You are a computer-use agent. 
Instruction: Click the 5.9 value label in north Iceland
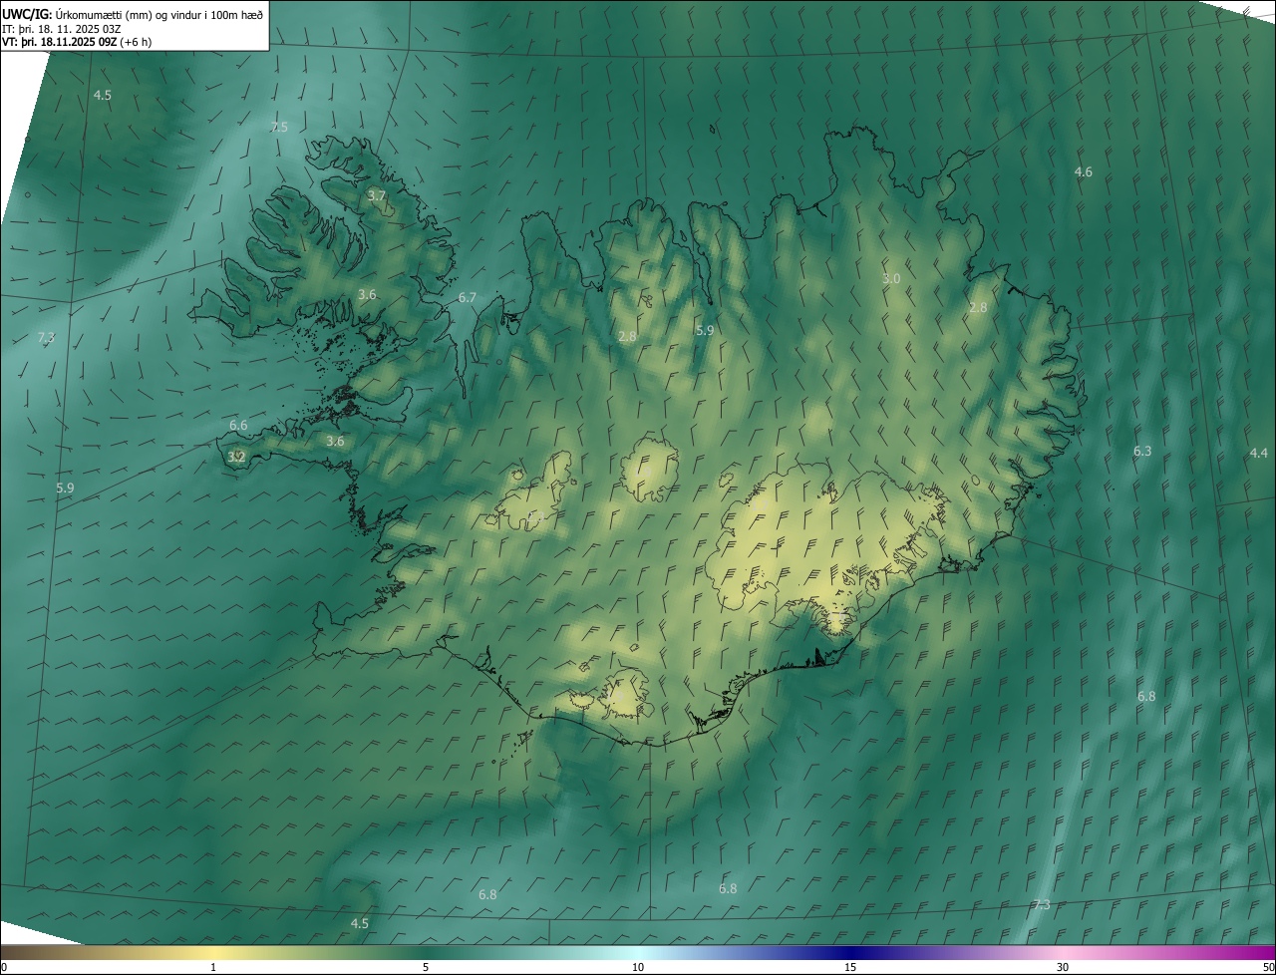click(705, 329)
